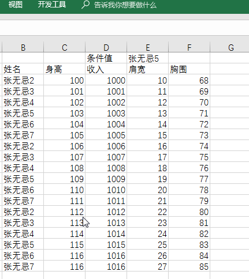This screenshot has height=279, width=249.
Task: Select 张无忌7 in the row with height 105
Action: [x=23, y=135]
